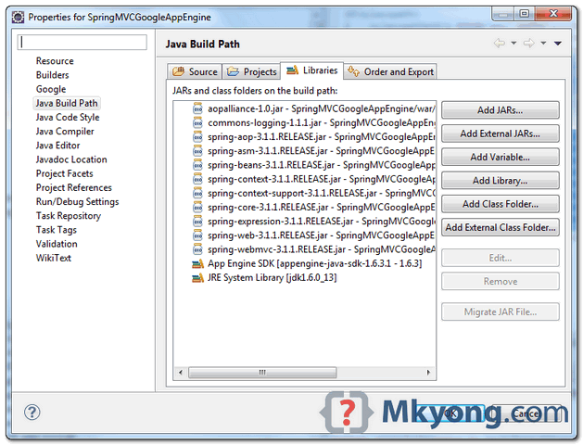This screenshot has height=445, width=583.
Task: Select Google in the properties tree
Action: pos(51,89)
